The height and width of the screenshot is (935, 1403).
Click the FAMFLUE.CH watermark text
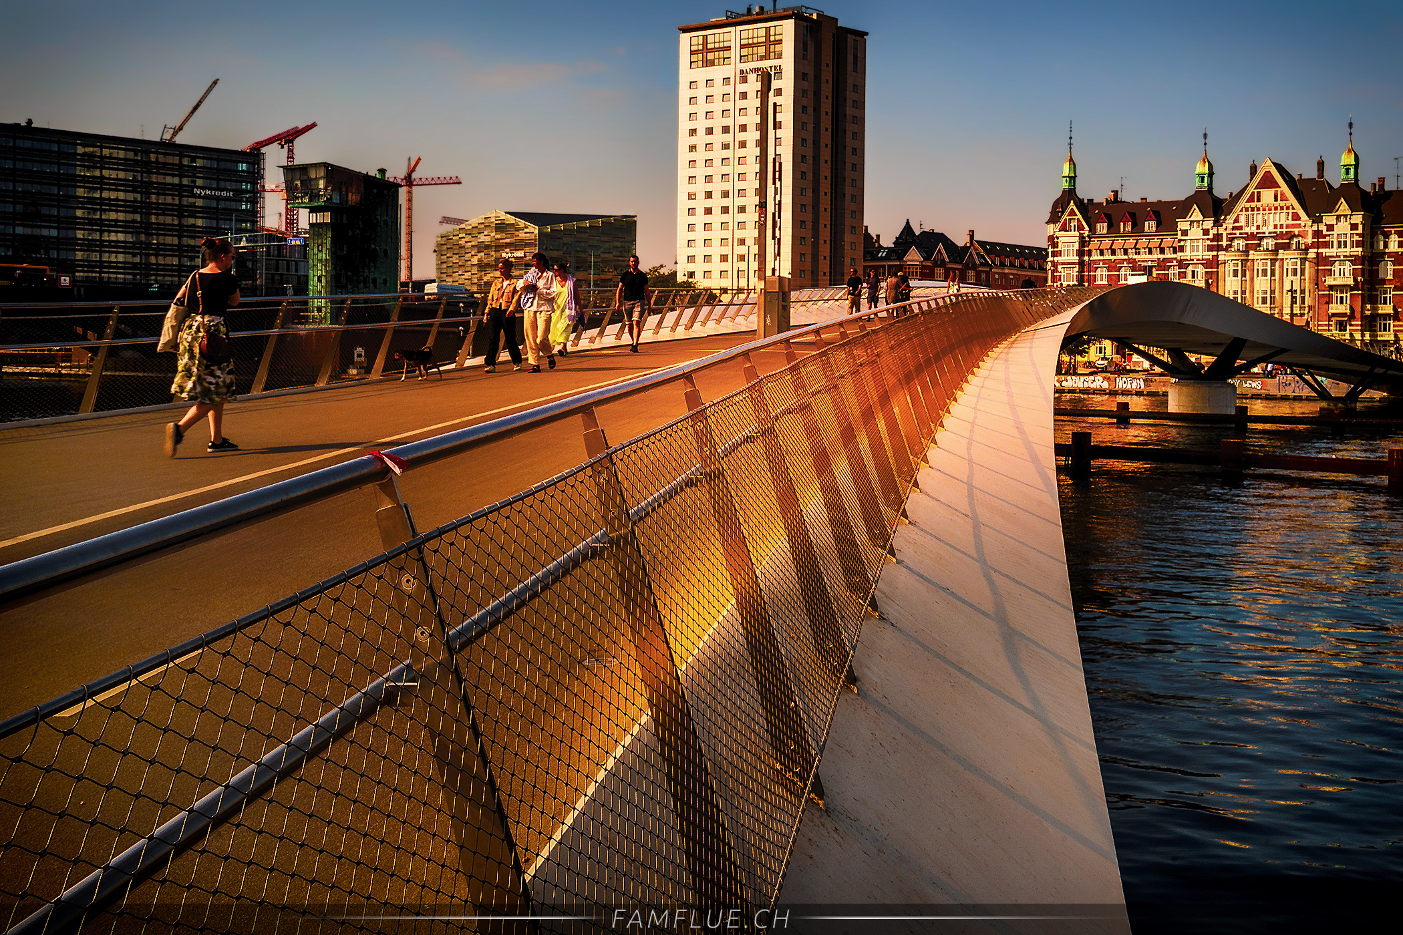700,919
